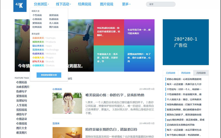Open 哲理类美文 / Technology link
This screenshot has height=138, width=221.
pos(46,50)
